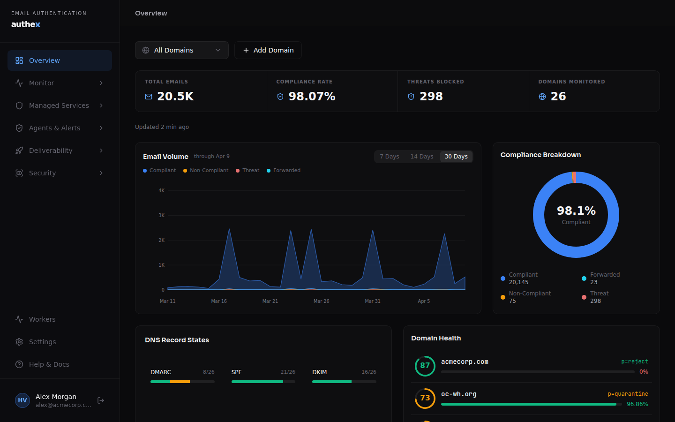Click the p=quarantine policy label
The height and width of the screenshot is (422, 675).
(x=628, y=394)
